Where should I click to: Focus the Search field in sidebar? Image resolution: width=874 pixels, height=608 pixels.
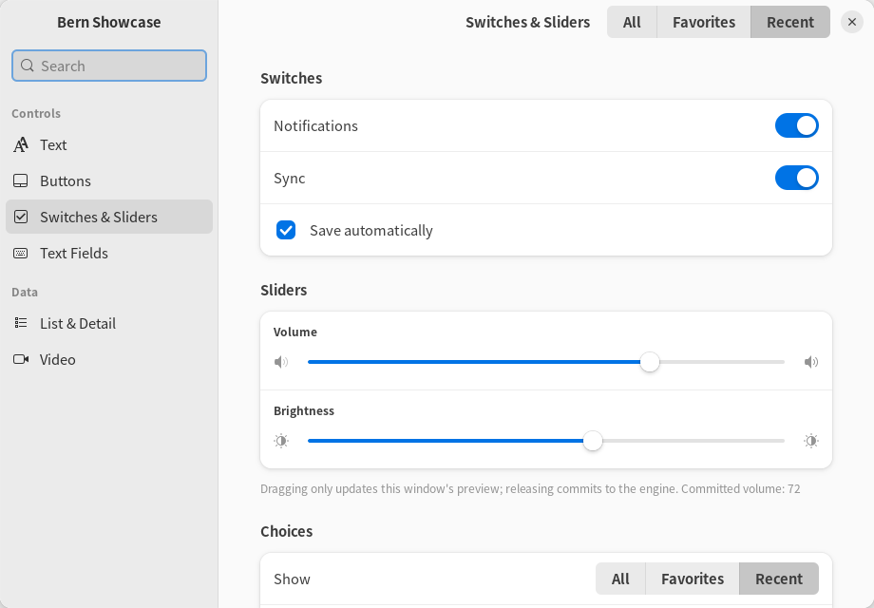(109, 66)
